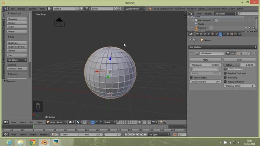Select the translate manipulator arrow icon
This screenshot has height=146, width=260.
pos(93,122)
